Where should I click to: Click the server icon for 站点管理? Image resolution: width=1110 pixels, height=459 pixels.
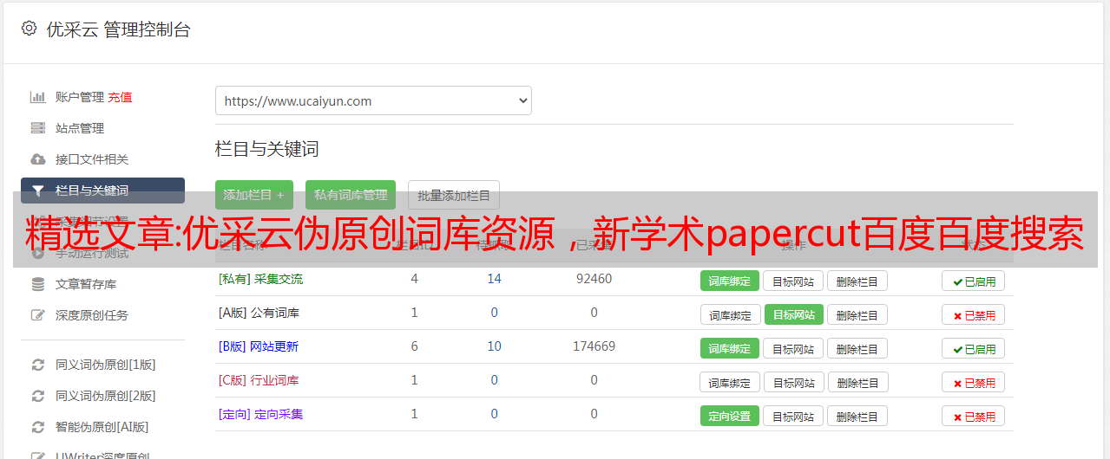38,128
